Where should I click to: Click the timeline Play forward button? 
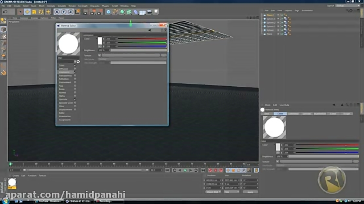click(185, 170)
